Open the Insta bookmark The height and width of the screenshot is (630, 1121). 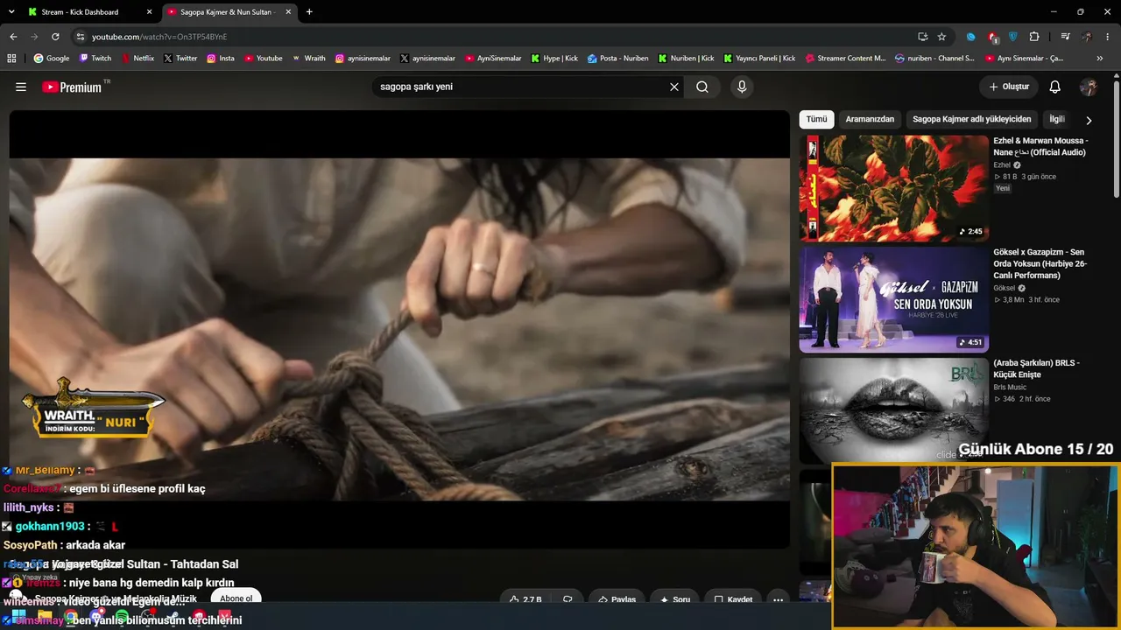(221, 59)
